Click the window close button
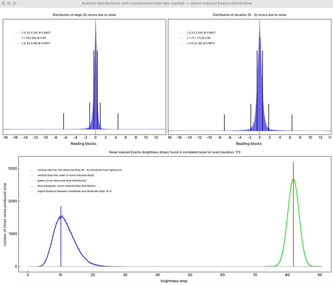Image resolution: width=333 pixels, height=285 pixels. [x=3, y=3]
